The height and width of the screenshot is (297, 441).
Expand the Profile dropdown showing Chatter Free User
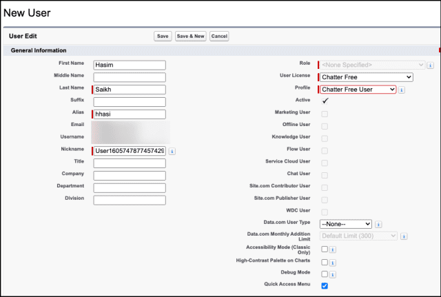click(x=358, y=90)
